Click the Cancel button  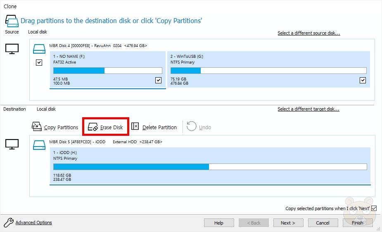(x=323, y=223)
